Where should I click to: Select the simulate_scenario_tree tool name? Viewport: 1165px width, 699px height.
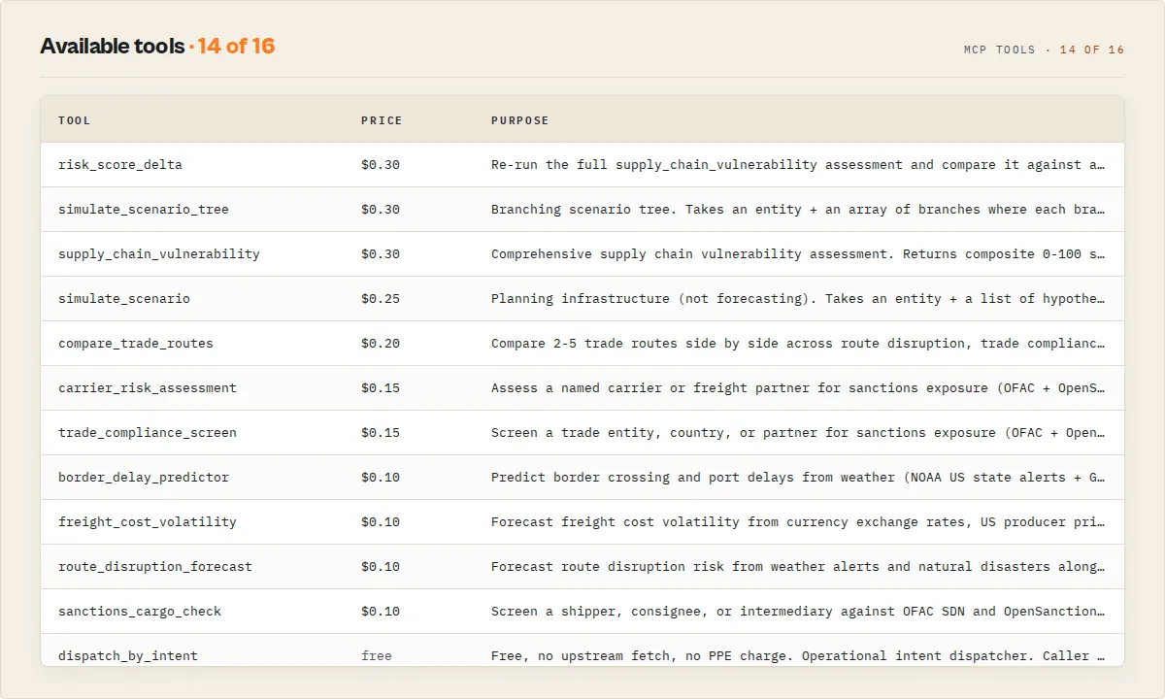click(x=144, y=210)
